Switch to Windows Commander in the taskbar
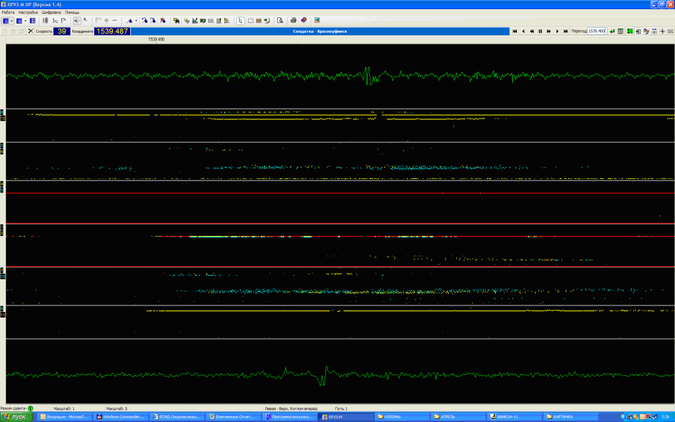 pyautogui.click(x=122, y=416)
